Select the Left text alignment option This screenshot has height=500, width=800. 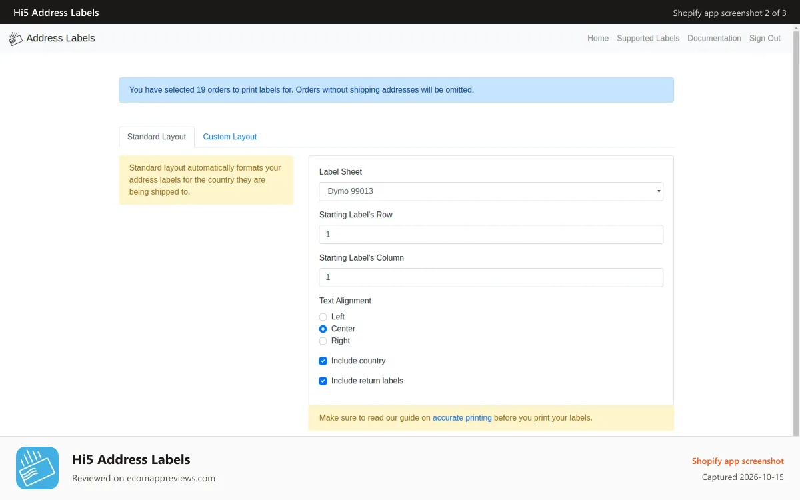pyautogui.click(x=323, y=317)
